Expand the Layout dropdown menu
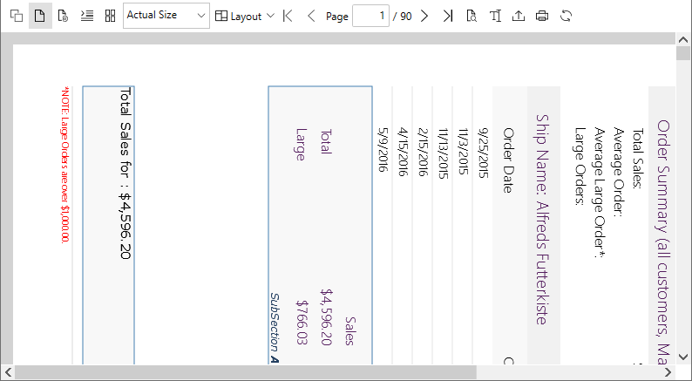This screenshot has width=692, height=381. click(x=244, y=16)
